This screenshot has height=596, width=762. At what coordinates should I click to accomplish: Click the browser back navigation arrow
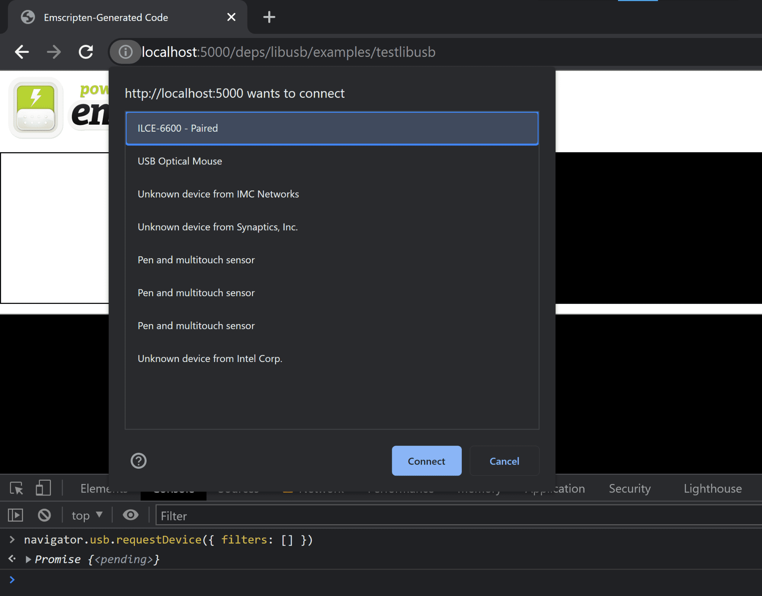(x=22, y=51)
